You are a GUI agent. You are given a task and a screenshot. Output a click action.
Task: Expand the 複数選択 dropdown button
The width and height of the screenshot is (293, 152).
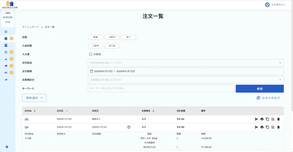coord(34,98)
